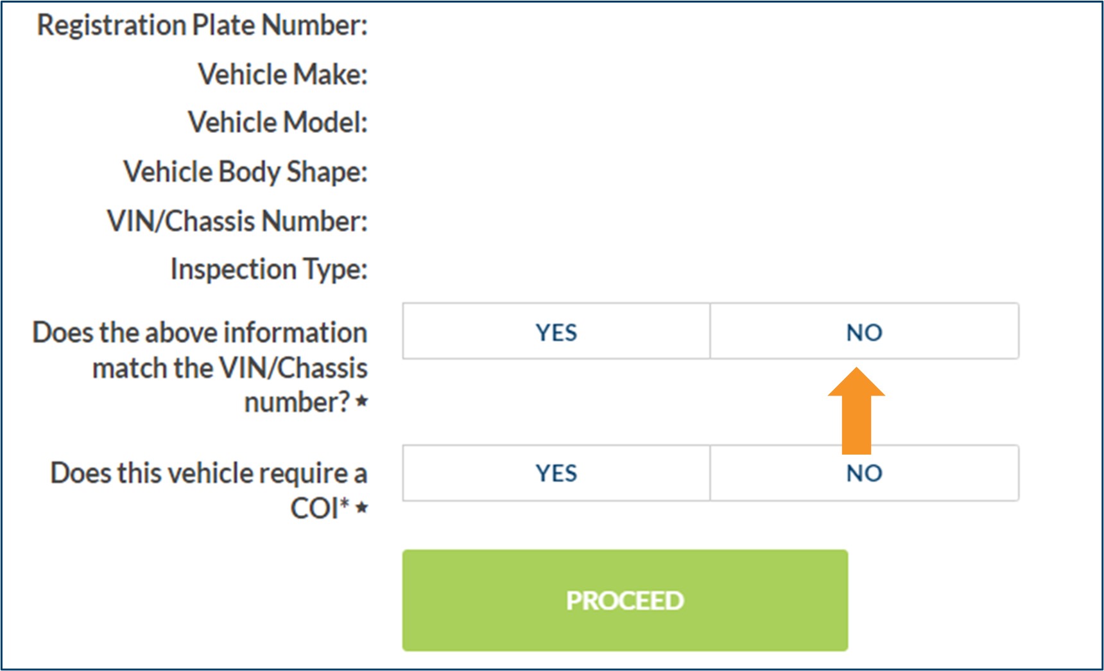
Task: Click the Vehicle Model label
Action: (x=277, y=122)
